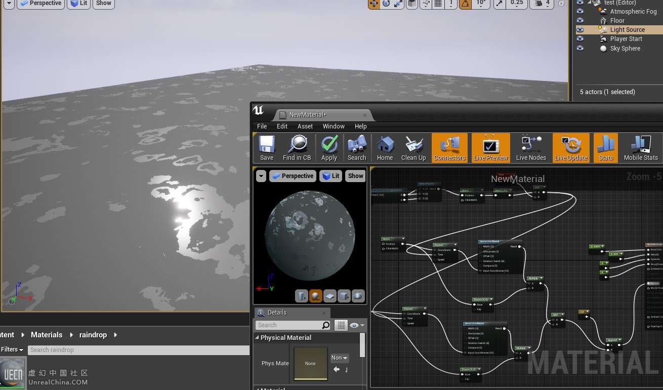663x390 pixels.
Task: Toggle surface snapping icon in viewport
Action: (x=426, y=4)
